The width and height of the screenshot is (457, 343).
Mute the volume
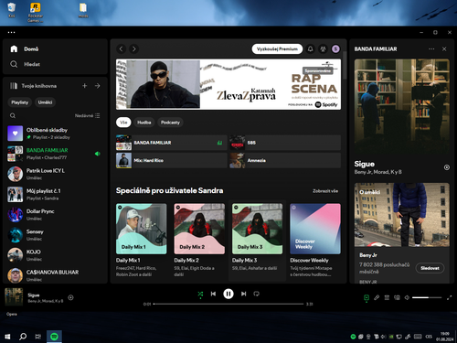click(407, 297)
